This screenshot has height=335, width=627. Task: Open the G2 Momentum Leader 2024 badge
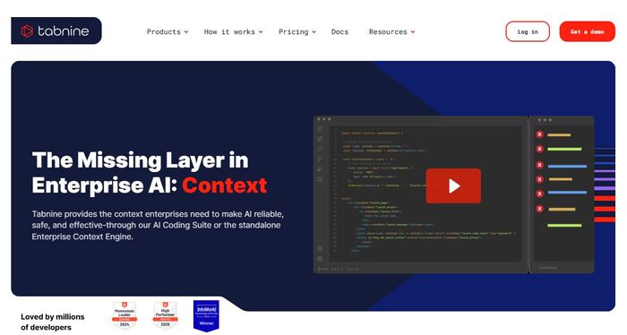[125, 315]
